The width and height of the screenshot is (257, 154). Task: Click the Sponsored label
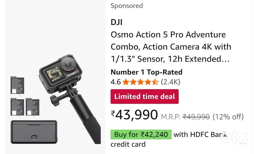127,6
